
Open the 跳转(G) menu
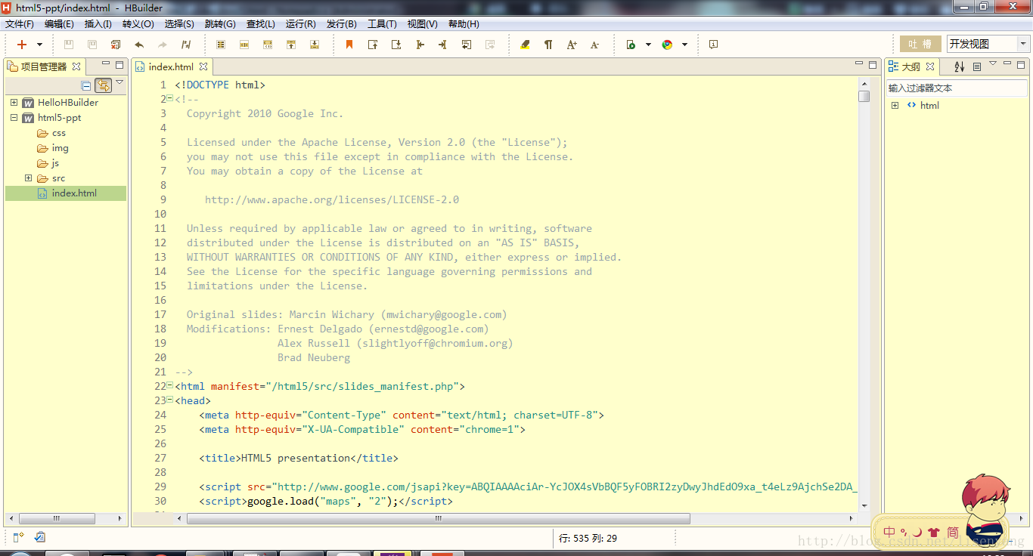click(x=220, y=24)
